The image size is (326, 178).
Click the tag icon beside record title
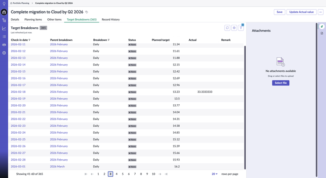tap(86, 12)
